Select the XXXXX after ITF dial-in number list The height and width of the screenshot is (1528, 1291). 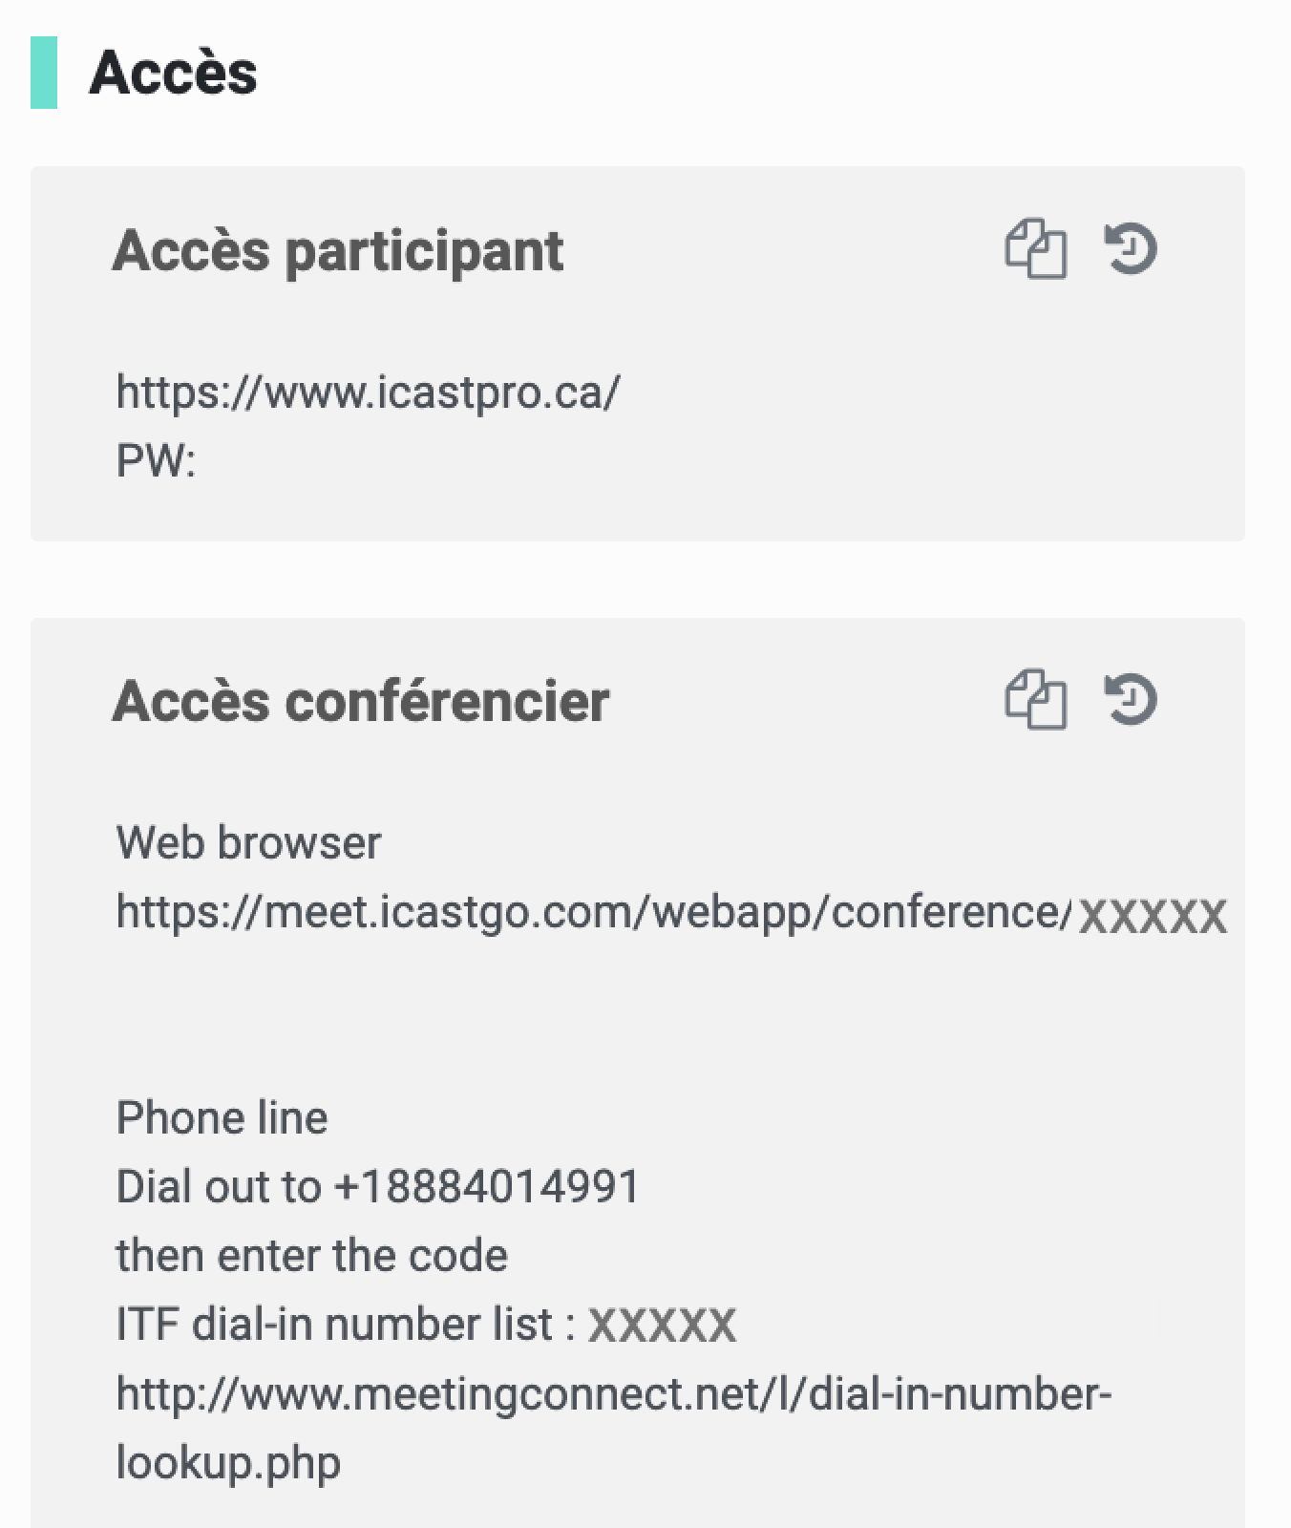click(663, 1323)
